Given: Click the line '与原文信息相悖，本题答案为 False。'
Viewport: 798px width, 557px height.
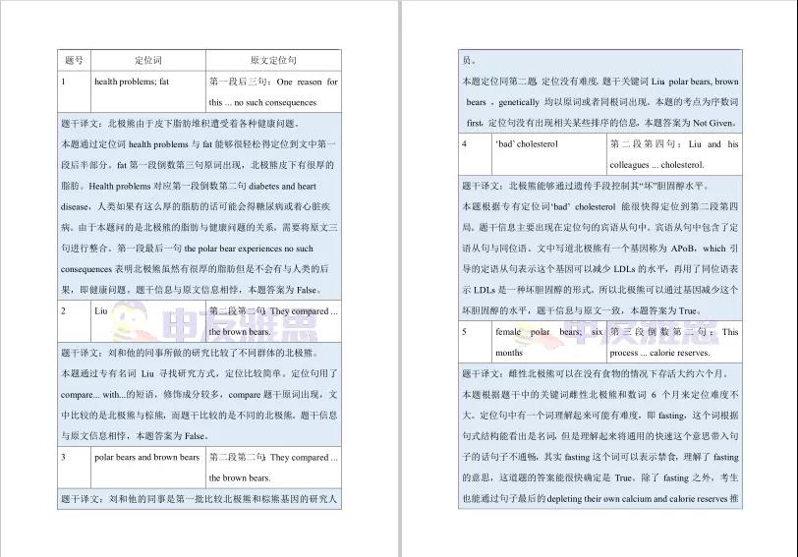Looking at the screenshot, I should click(x=136, y=436).
